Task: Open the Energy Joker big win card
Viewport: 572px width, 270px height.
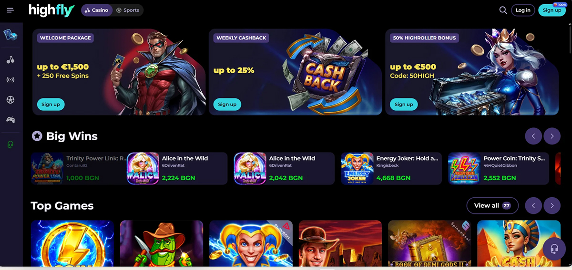Action: 391,168
